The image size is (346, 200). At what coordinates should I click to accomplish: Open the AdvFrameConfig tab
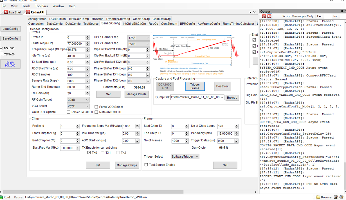[x=209, y=24]
